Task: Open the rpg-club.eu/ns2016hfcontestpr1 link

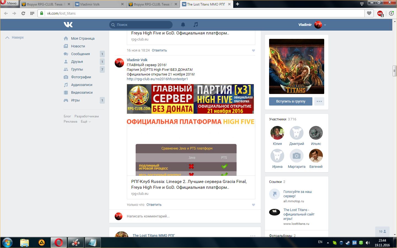Action: [x=157, y=79]
